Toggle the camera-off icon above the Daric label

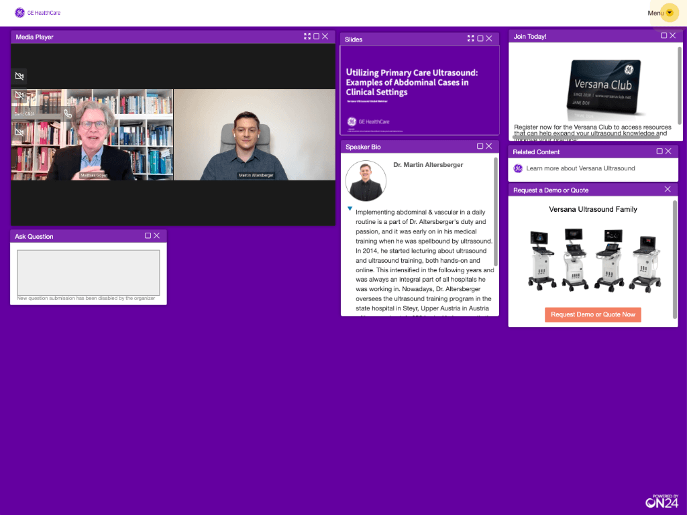pyautogui.click(x=19, y=95)
